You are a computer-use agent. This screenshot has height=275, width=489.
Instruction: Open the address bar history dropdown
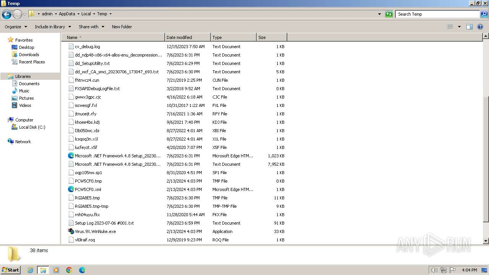379,14
